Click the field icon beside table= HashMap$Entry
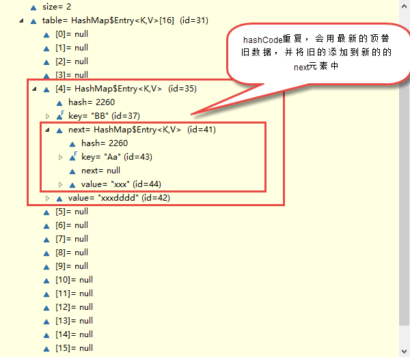The image size is (410, 357). tap(33, 21)
